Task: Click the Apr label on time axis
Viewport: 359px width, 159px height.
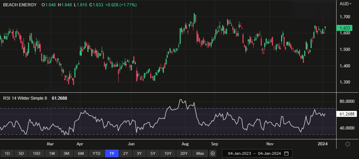Action: [x=80, y=144]
